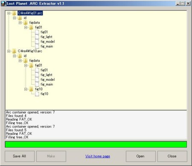This screenshot has width=192, height=166.
Task: Select the fig10 folder icon
Action: pyautogui.click(x=31, y=89)
